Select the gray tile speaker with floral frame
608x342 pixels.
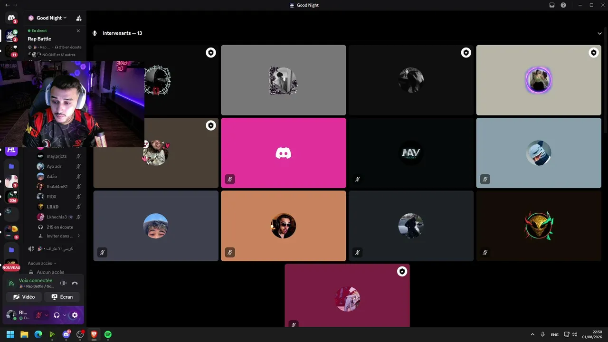(x=284, y=80)
